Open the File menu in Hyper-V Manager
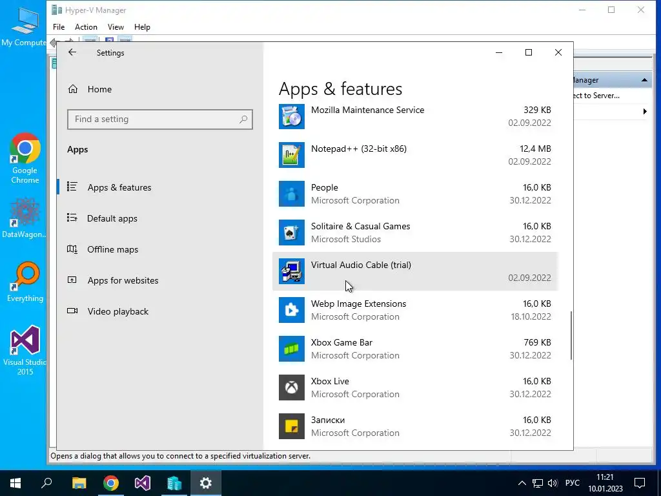 click(59, 27)
